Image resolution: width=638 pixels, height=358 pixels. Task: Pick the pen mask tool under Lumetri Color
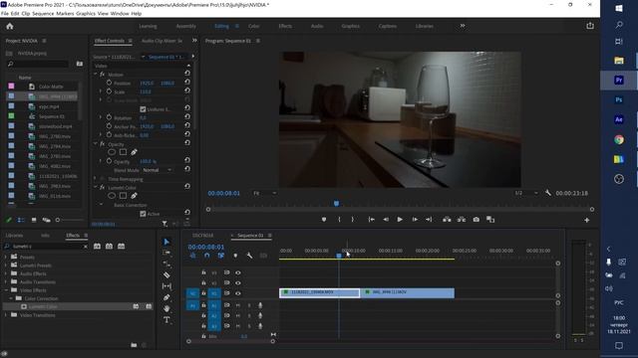[x=134, y=196]
